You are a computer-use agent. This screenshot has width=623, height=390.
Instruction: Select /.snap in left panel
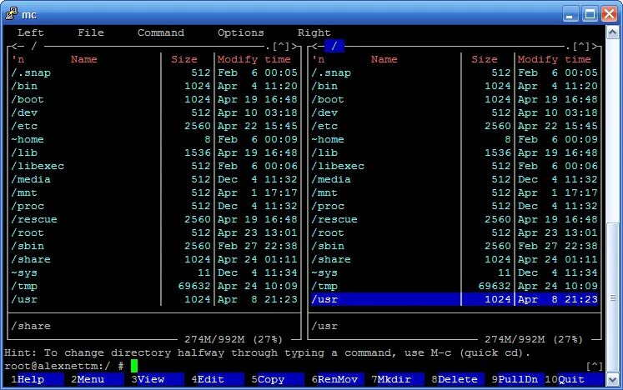point(154,72)
